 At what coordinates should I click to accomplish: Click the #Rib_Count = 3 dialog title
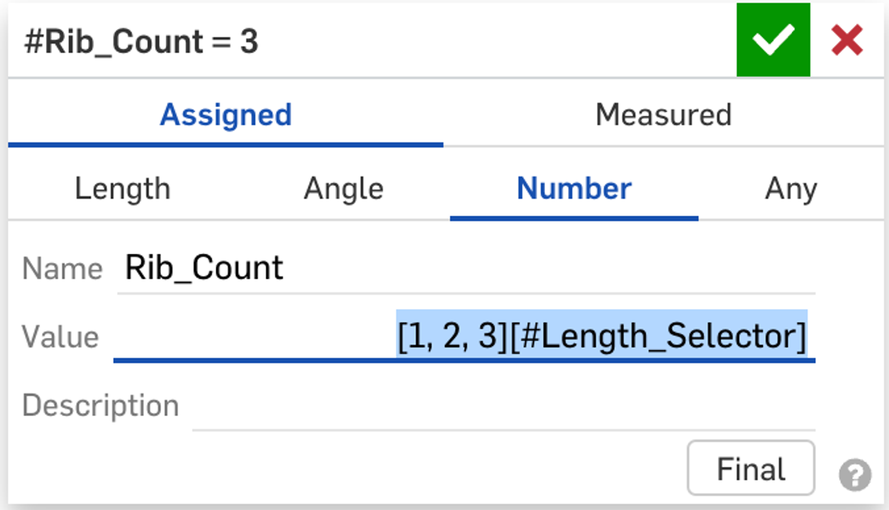141,42
